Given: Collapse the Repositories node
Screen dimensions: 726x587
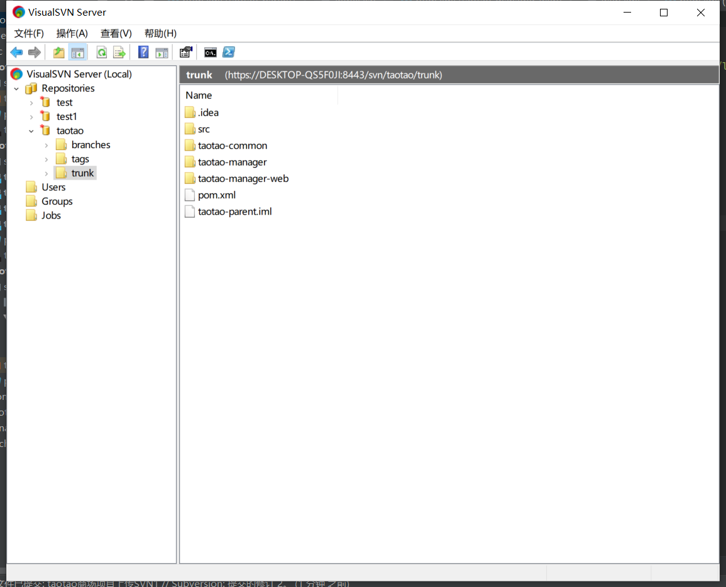Looking at the screenshot, I should tap(17, 89).
